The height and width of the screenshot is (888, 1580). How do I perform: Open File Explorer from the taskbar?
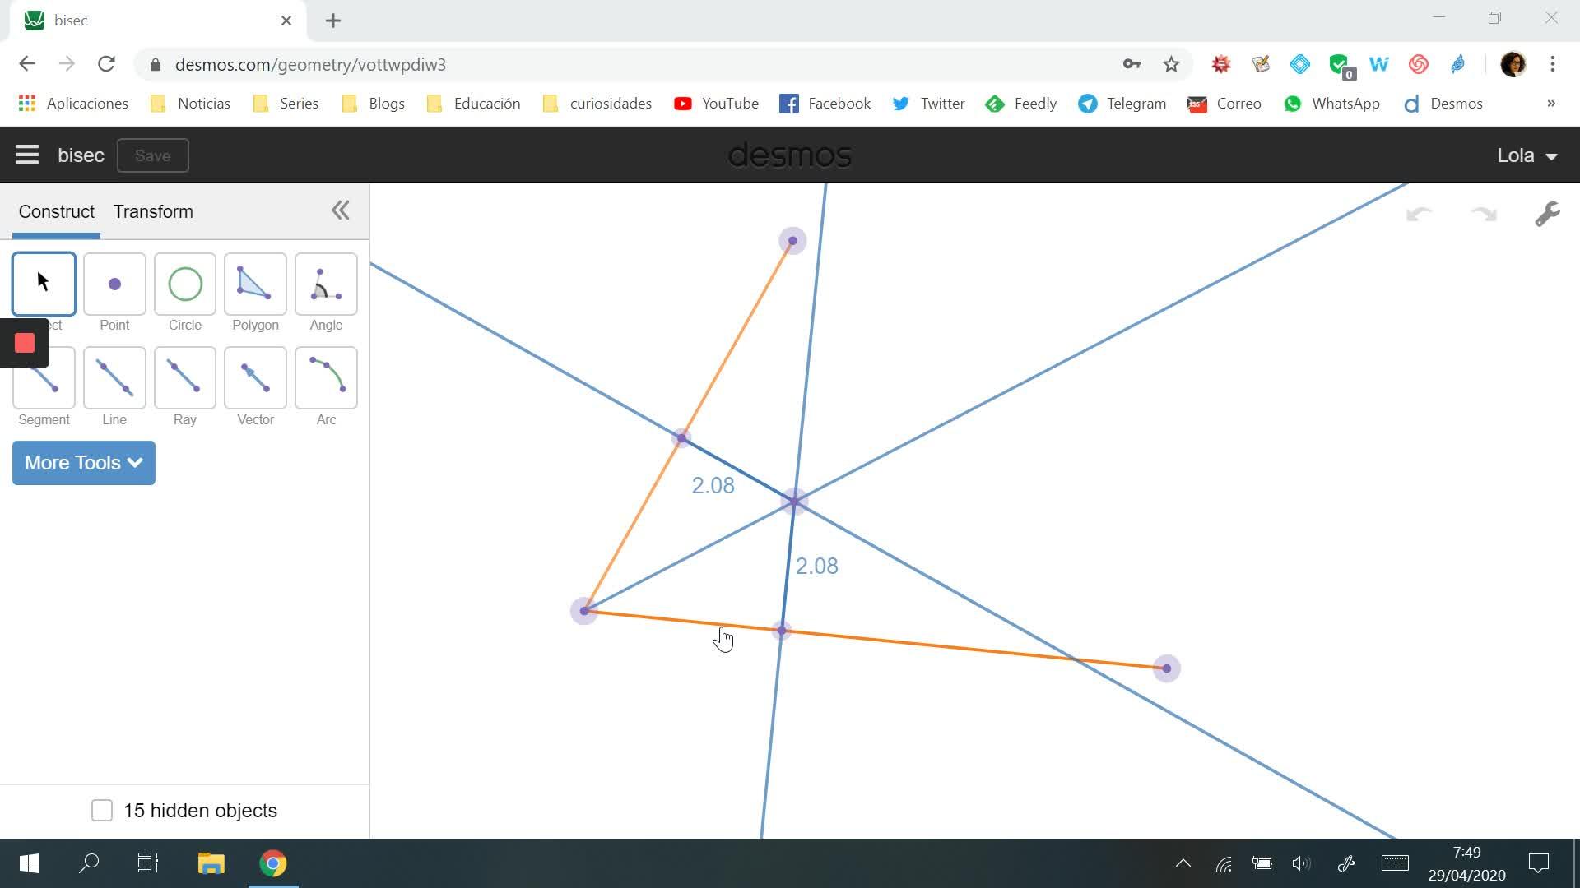point(211,863)
